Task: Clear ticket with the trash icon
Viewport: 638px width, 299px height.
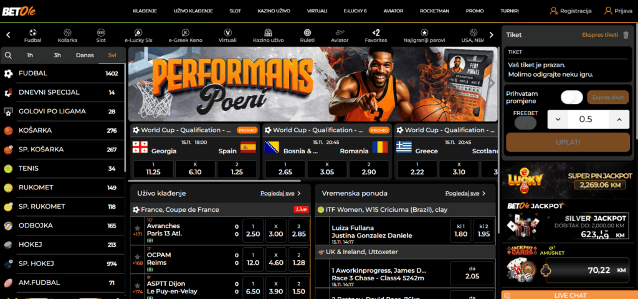Action: click(626, 35)
